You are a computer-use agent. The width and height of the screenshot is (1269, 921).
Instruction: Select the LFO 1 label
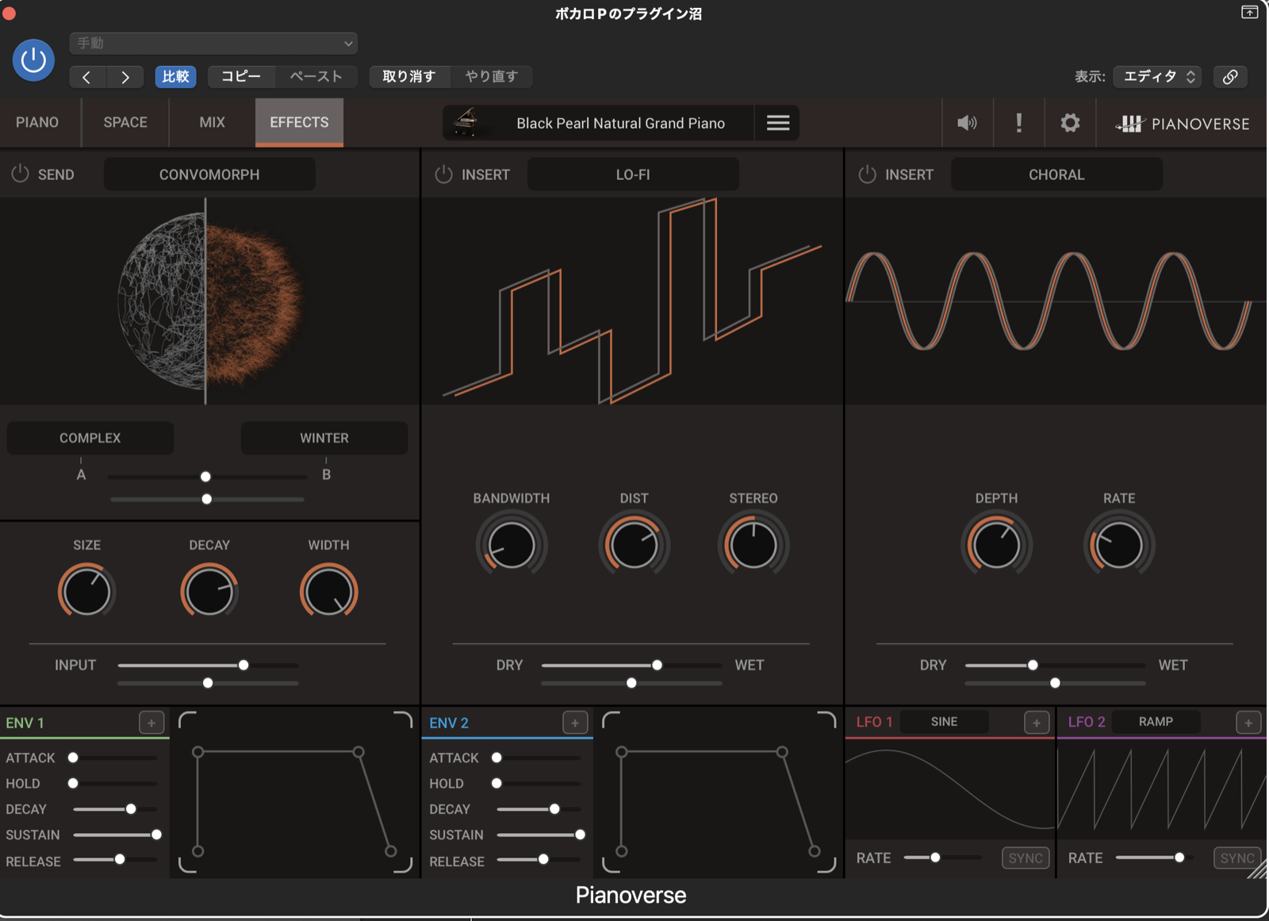pos(874,722)
